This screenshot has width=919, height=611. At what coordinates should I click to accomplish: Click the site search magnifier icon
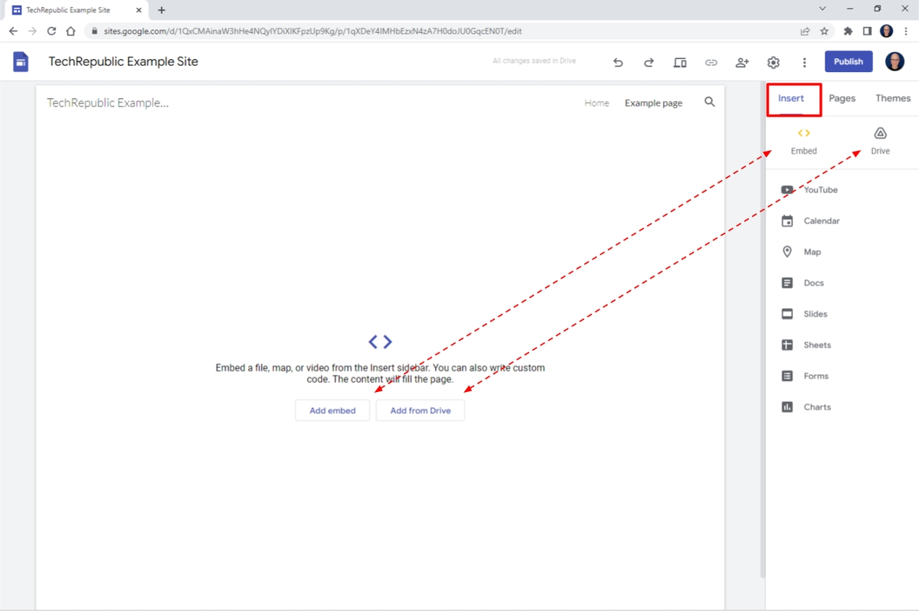click(710, 102)
